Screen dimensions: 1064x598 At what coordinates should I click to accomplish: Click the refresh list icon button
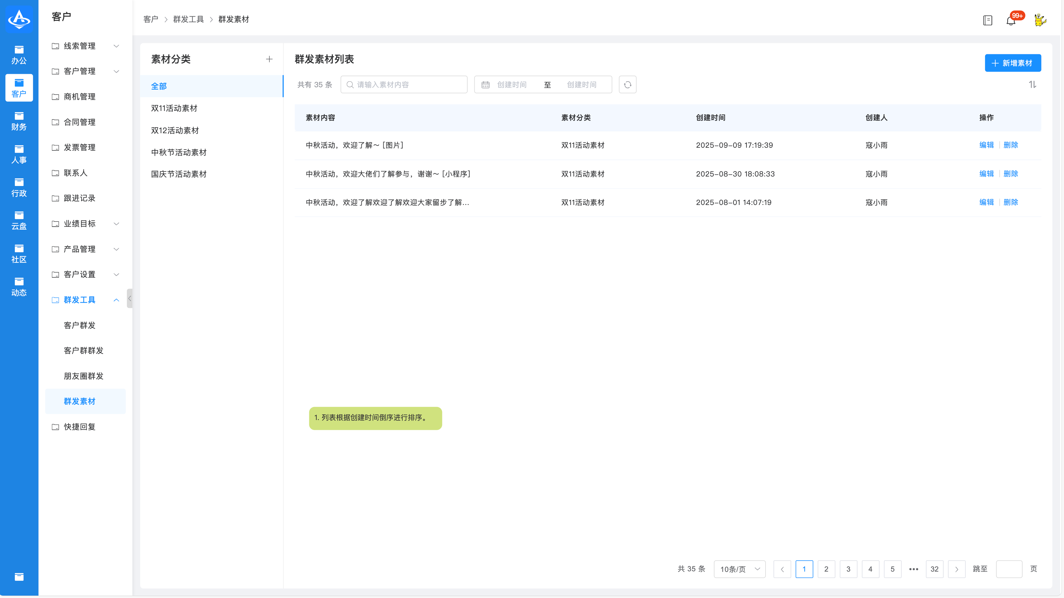click(x=628, y=85)
